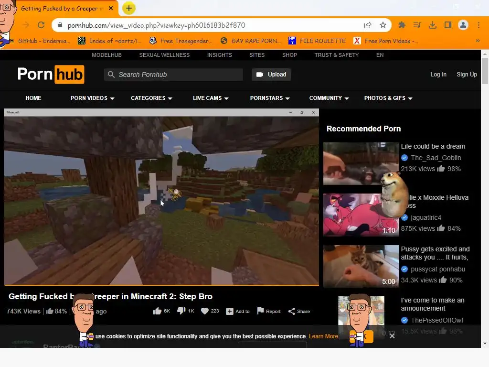Click the Upload button
The image size is (489, 367).
pos(271,75)
